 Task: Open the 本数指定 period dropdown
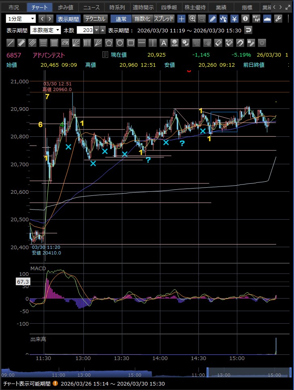[x=45, y=30]
